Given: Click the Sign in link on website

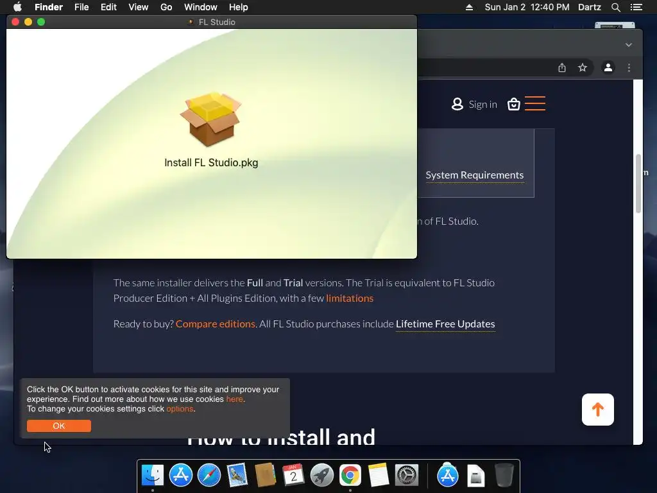Looking at the screenshot, I should tap(482, 105).
